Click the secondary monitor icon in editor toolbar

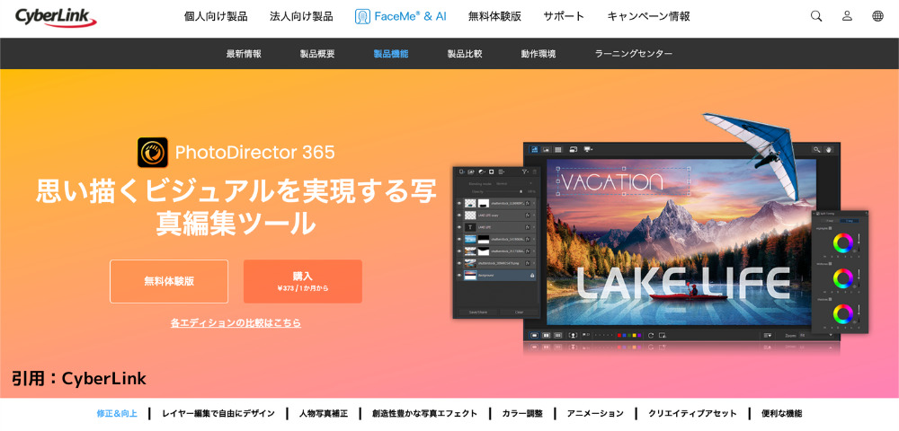pyautogui.click(x=574, y=149)
